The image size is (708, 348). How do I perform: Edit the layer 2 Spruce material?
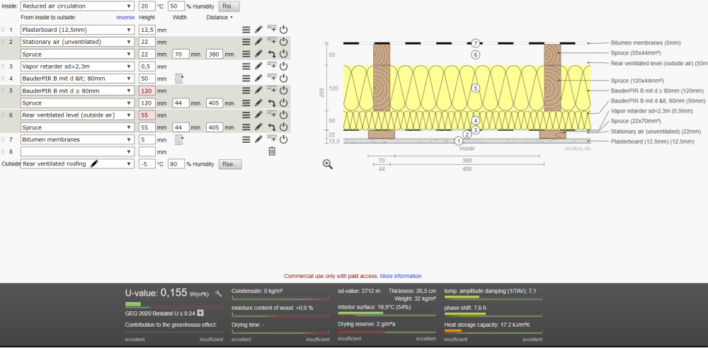(258, 54)
